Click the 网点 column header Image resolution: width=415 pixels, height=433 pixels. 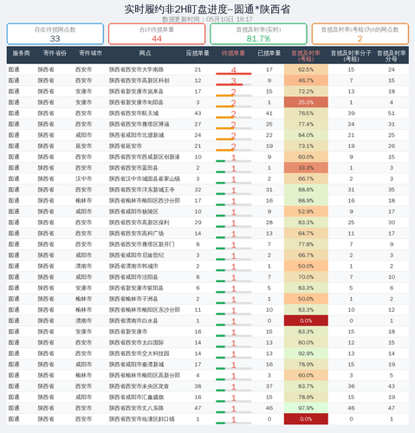click(145, 54)
